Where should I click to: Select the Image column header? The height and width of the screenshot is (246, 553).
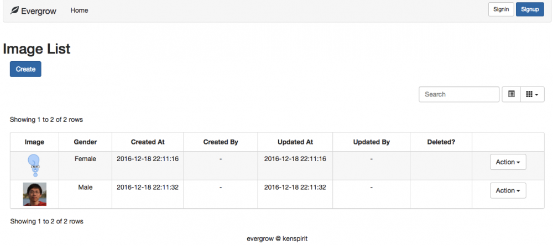(x=34, y=142)
